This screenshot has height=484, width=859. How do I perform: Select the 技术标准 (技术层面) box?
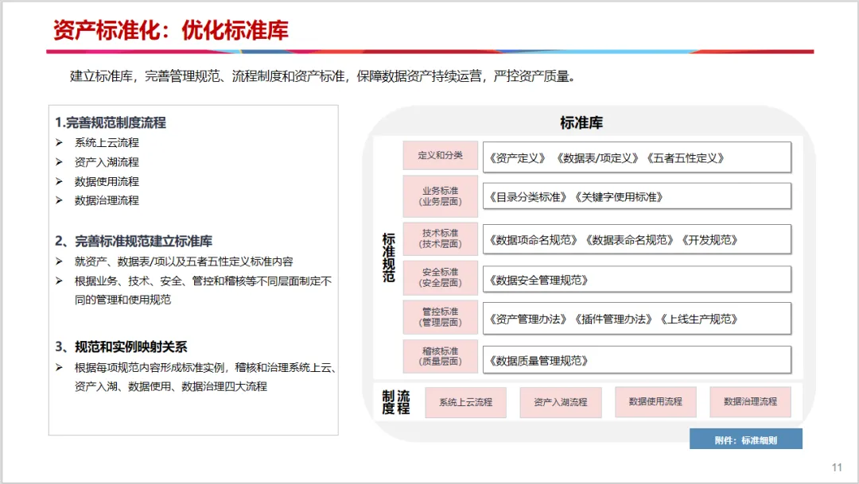[441, 238]
